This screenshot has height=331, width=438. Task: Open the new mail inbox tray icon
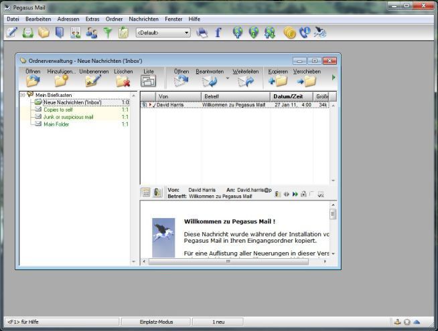click(x=28, y=33)
